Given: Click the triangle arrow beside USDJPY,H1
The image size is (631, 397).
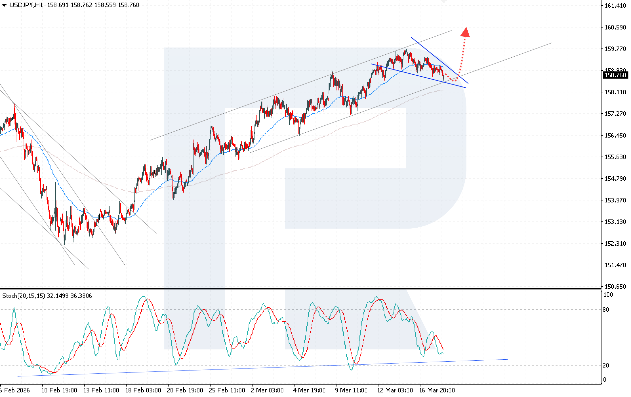Looking at the screenshot, I should 4,5.
